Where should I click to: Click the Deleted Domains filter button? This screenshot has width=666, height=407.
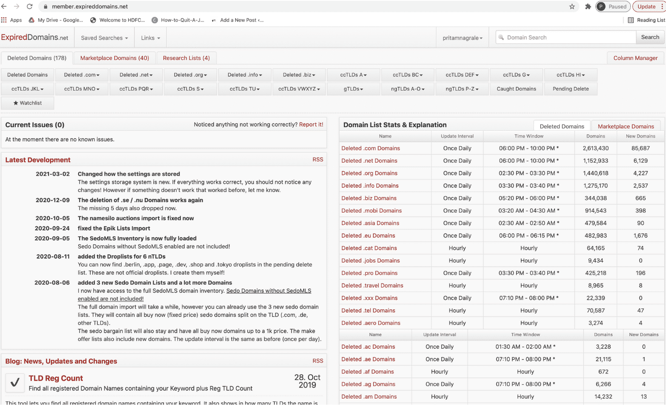pyautogui.click(x=27, y=75)
